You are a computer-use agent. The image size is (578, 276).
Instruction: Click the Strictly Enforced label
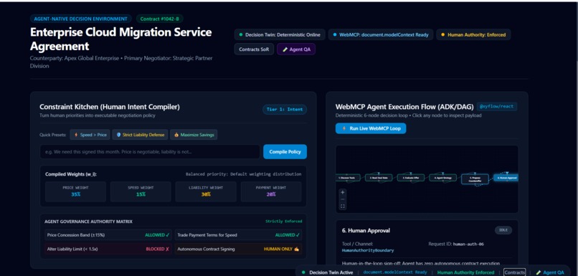(283, 222)
